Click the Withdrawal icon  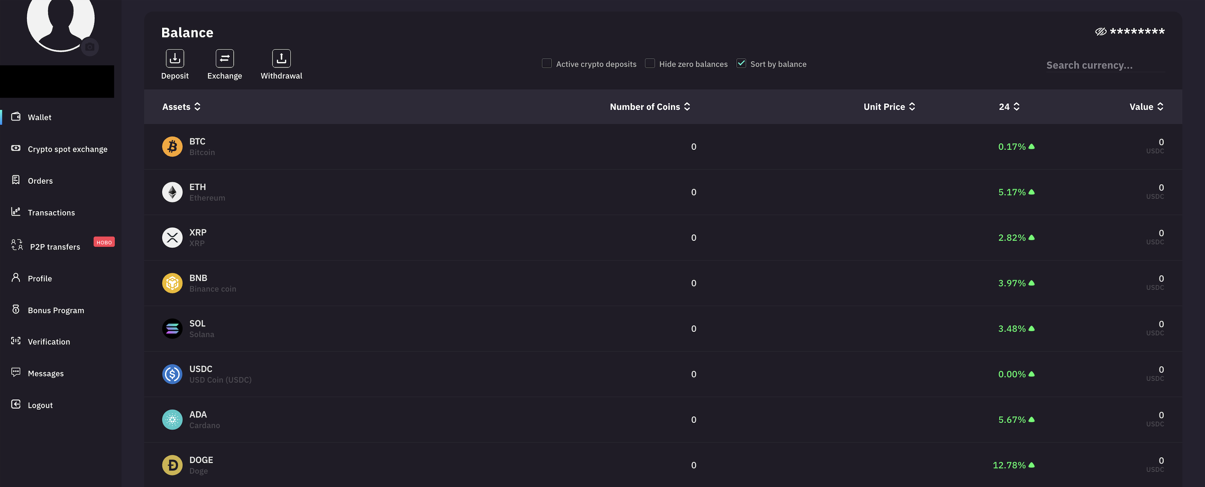click(x=281, y=58)
